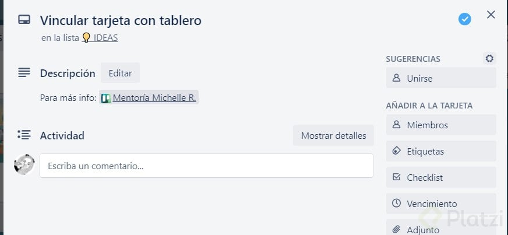
Task: Click Unirse to join the card
Action: tap(441, 78)
